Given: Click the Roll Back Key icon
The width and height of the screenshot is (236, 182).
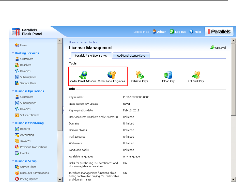Looking at the screenshot, I should 196,75.
